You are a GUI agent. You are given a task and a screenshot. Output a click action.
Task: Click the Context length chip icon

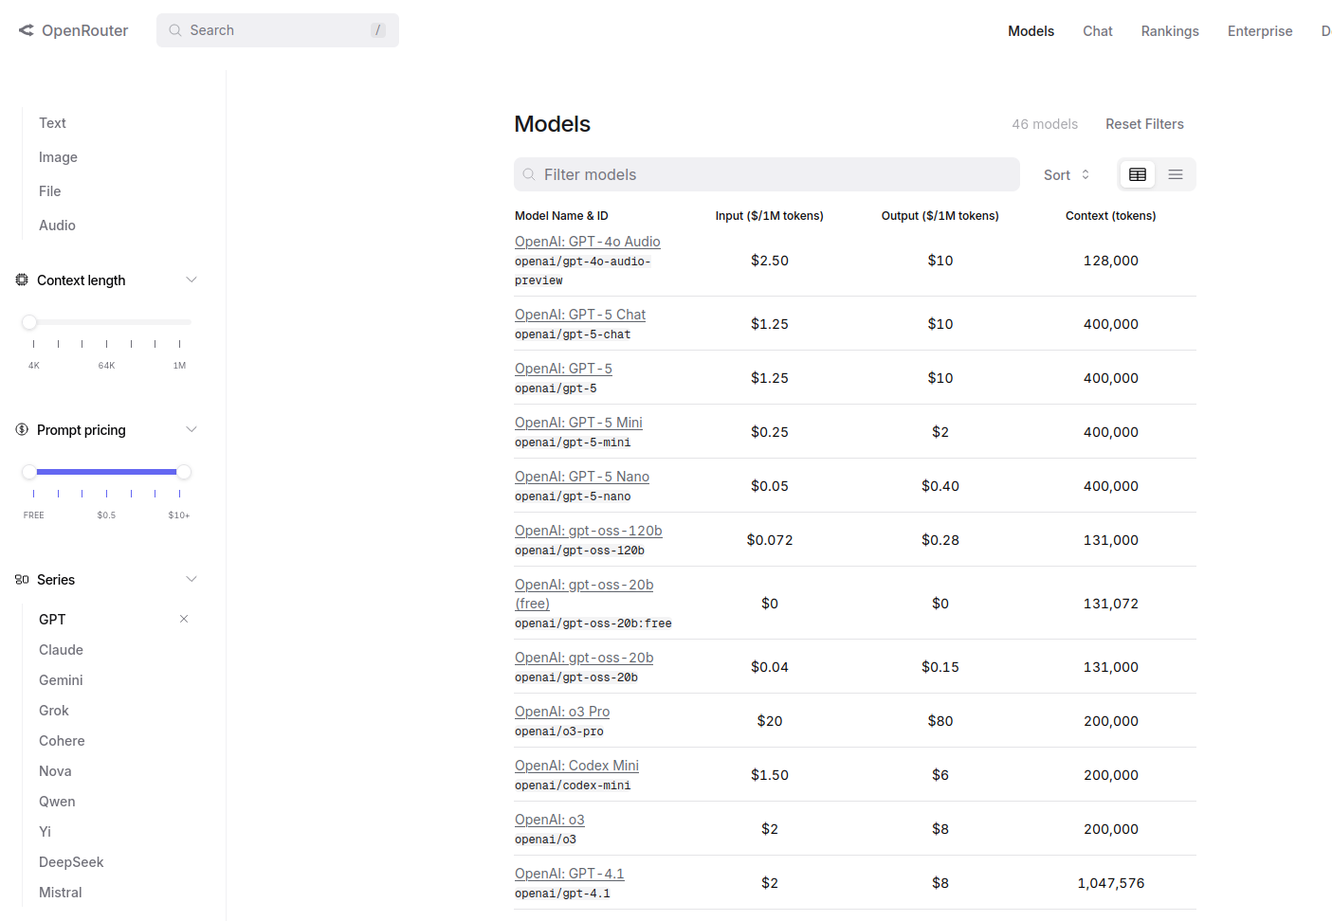click(22, 280)
